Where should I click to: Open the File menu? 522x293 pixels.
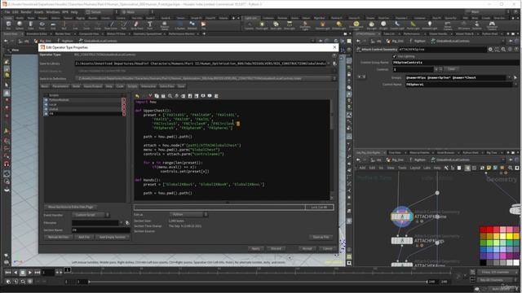pyautogui.click(x=7, y=12)
